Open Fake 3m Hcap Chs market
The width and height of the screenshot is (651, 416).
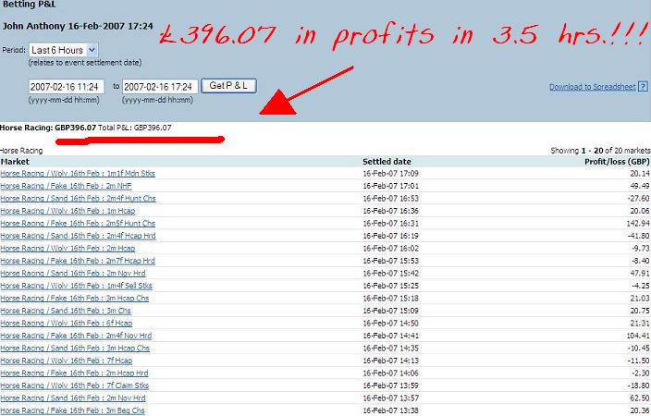[75, 298]
